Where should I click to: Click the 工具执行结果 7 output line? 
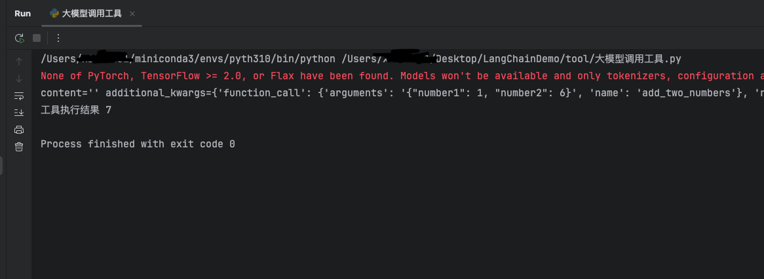[x=76, y=110]
